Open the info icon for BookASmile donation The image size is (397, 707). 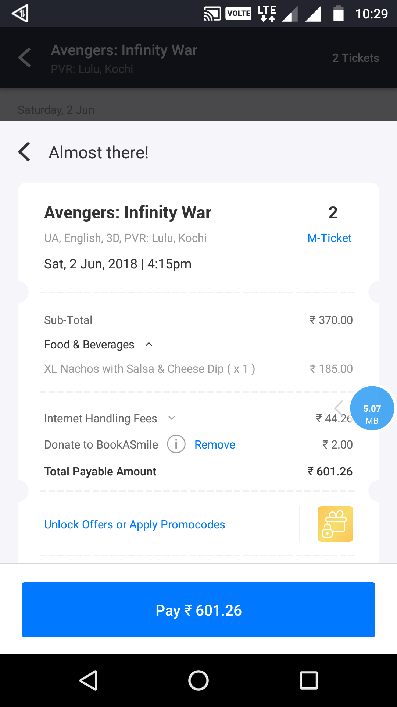tap(176, 444)
